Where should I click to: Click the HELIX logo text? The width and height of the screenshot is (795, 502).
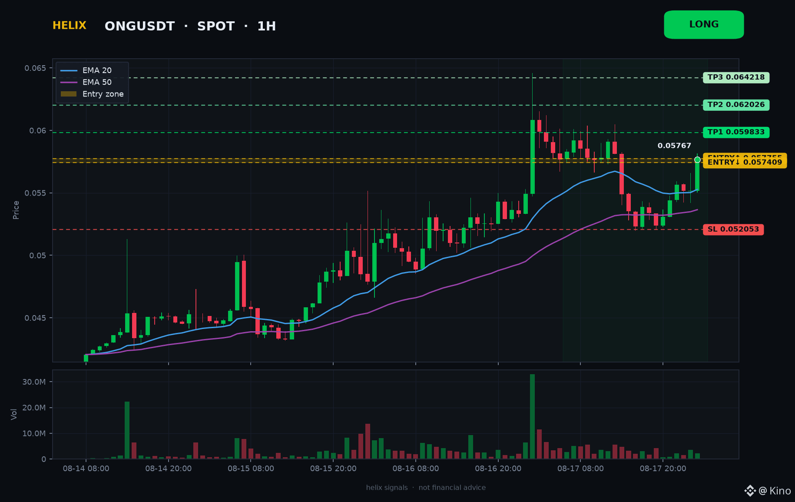(70, 26)
